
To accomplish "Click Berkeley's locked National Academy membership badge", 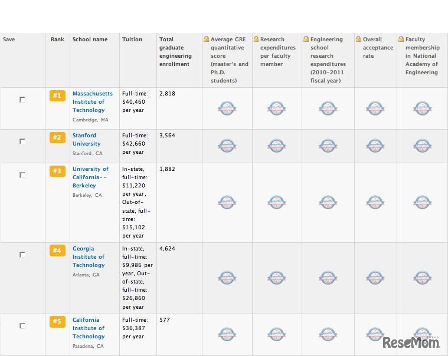I will (422, 202).
